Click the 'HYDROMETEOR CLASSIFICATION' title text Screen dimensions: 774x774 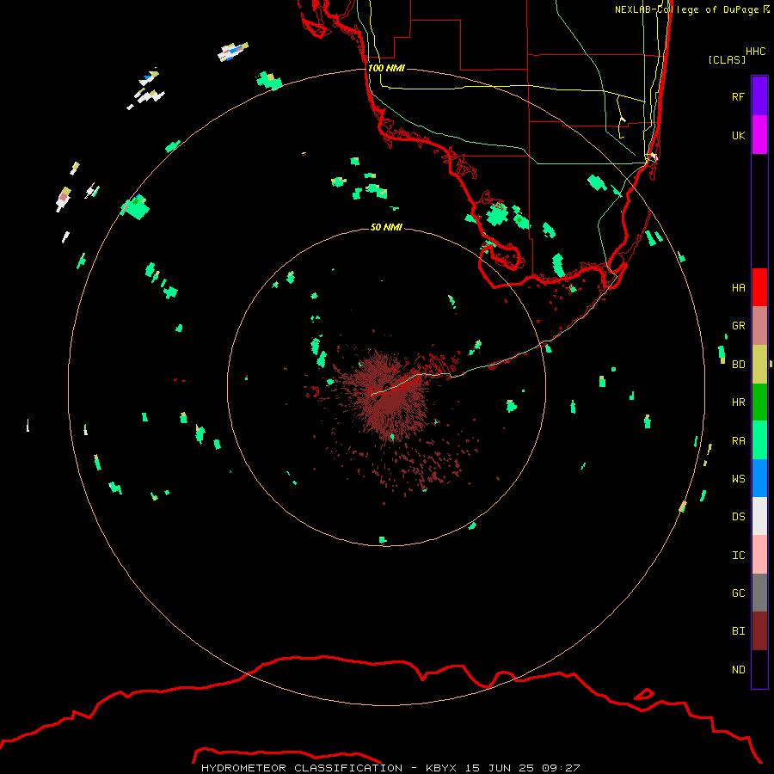tap(302, 768)
